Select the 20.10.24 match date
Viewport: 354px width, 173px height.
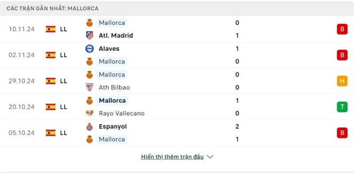(22, 107)
